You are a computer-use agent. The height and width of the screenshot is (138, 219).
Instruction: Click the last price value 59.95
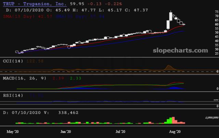pyautogui.click(x=77, y=4)
